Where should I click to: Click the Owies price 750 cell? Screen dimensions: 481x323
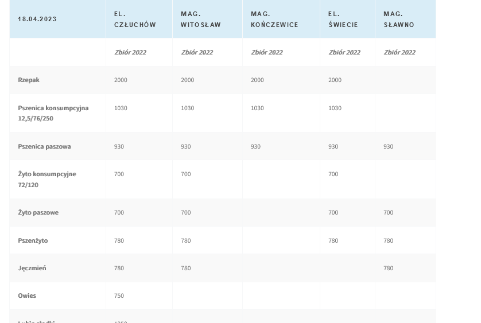click(x=119, y=295)
